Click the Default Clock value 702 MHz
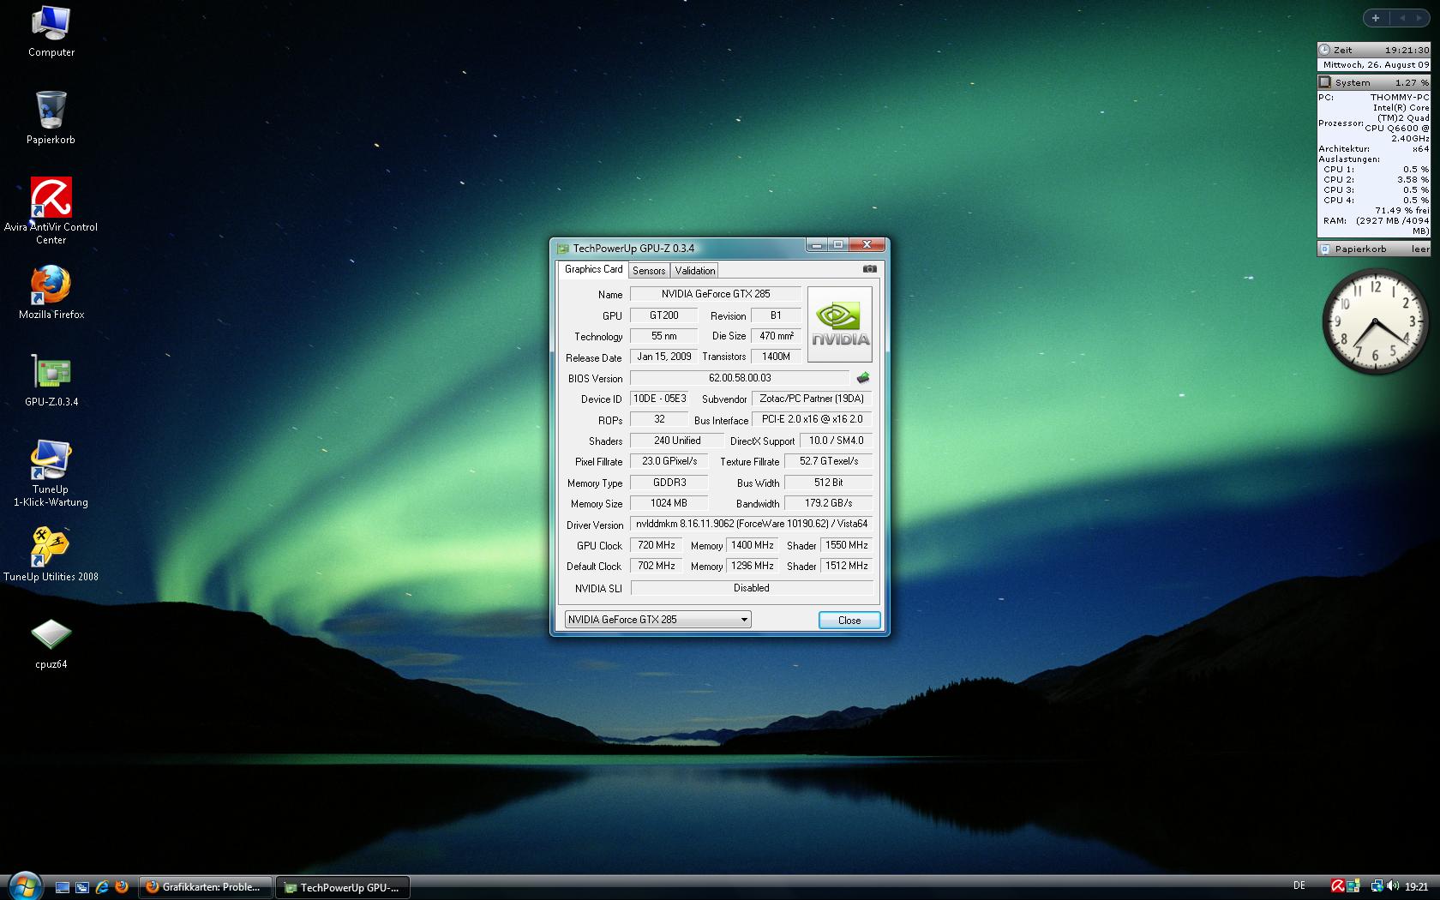 point(657,566)
